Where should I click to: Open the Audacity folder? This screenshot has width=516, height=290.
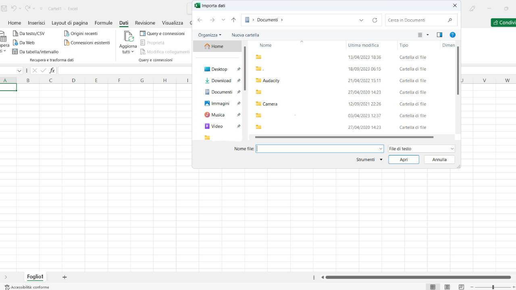(x=270, y=81)
